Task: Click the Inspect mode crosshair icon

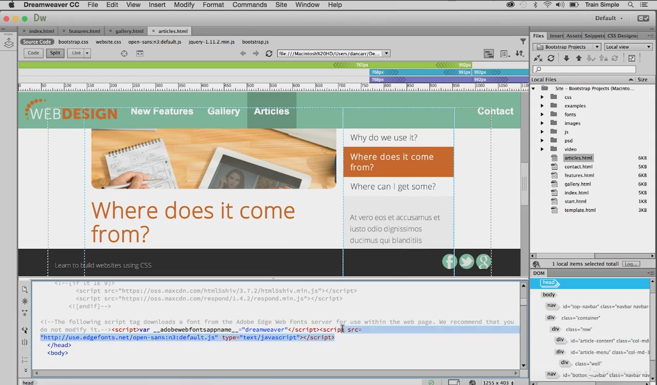Action: coord(124,53)
